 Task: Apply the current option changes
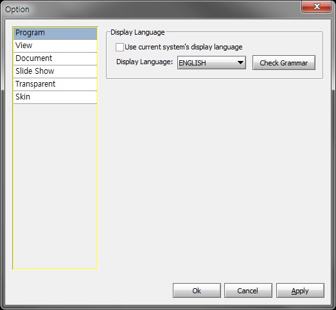coord(300,291)
